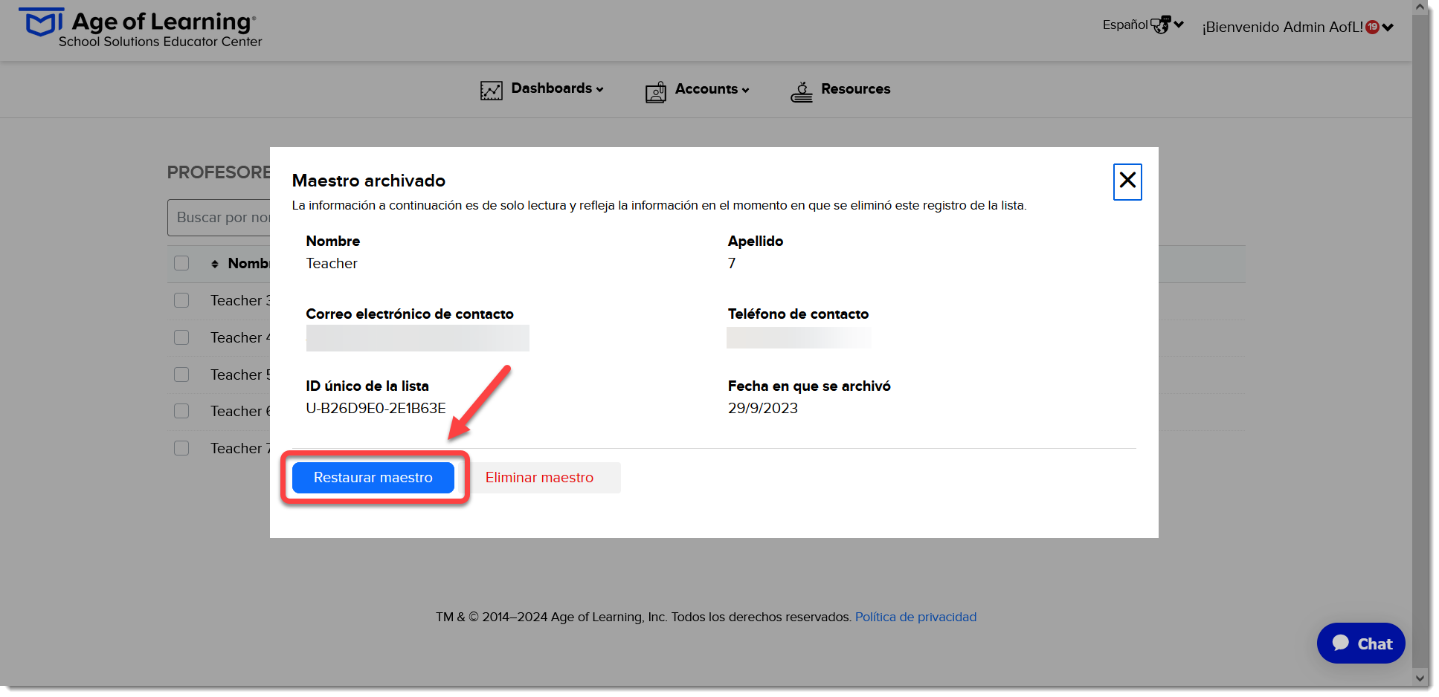The image size is (1439, 697).
Task: Click School Solutions Educator Center subtitle
Action: pyautogui.click(x=161, y=42)
